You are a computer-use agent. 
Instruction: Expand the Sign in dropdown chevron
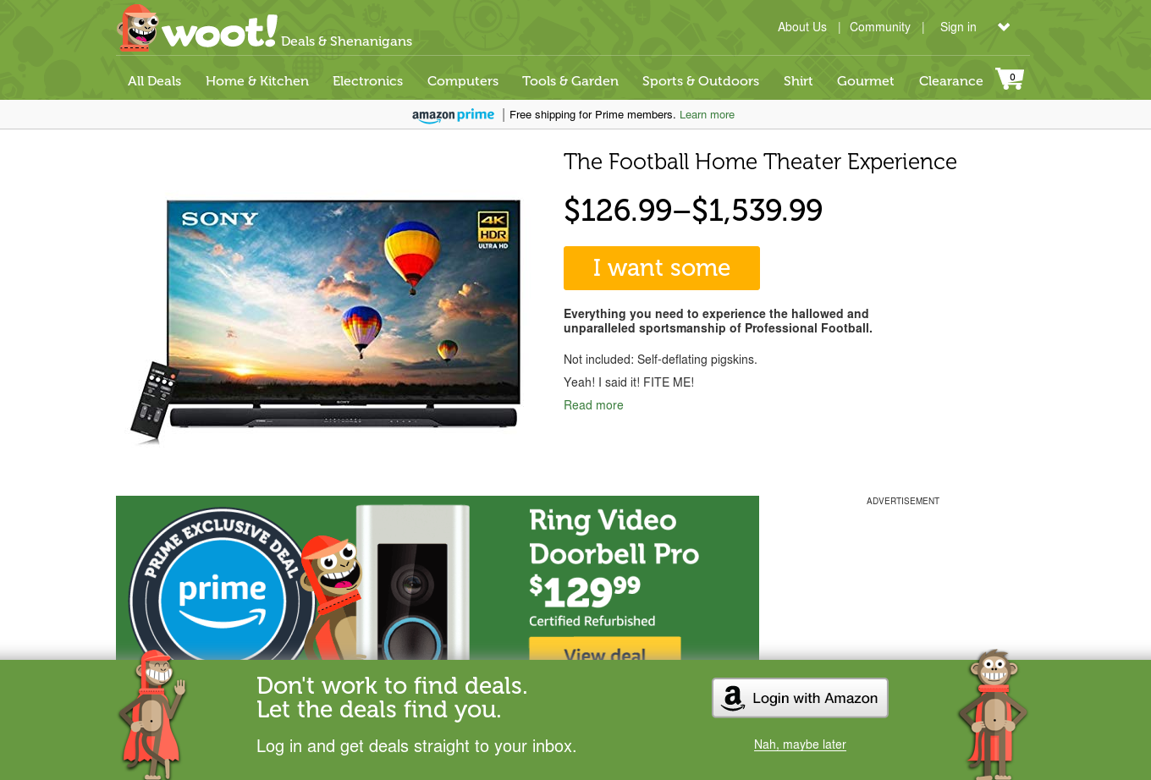(x=1004, y=27)
